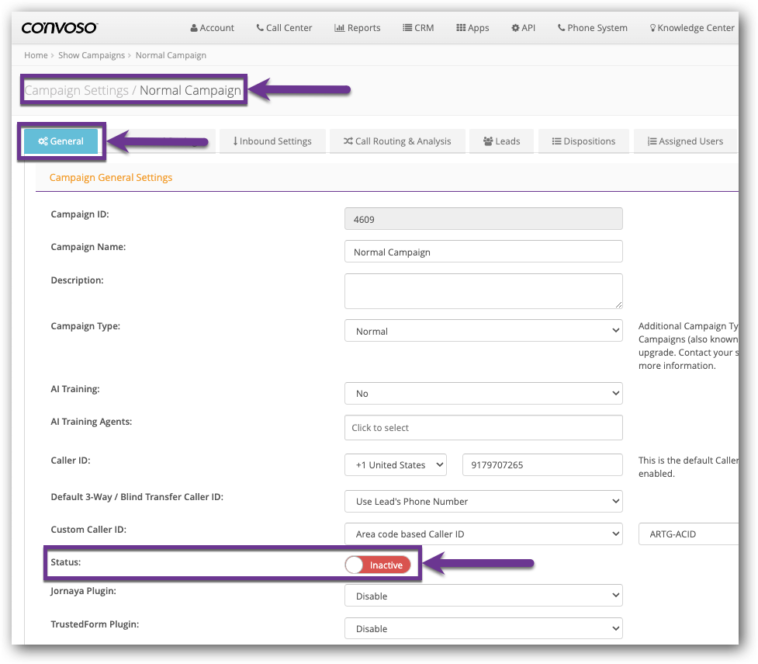Screen dimensions: 758x664
Task: Switch to the Dispositions tab
Action: click(583, 141)
